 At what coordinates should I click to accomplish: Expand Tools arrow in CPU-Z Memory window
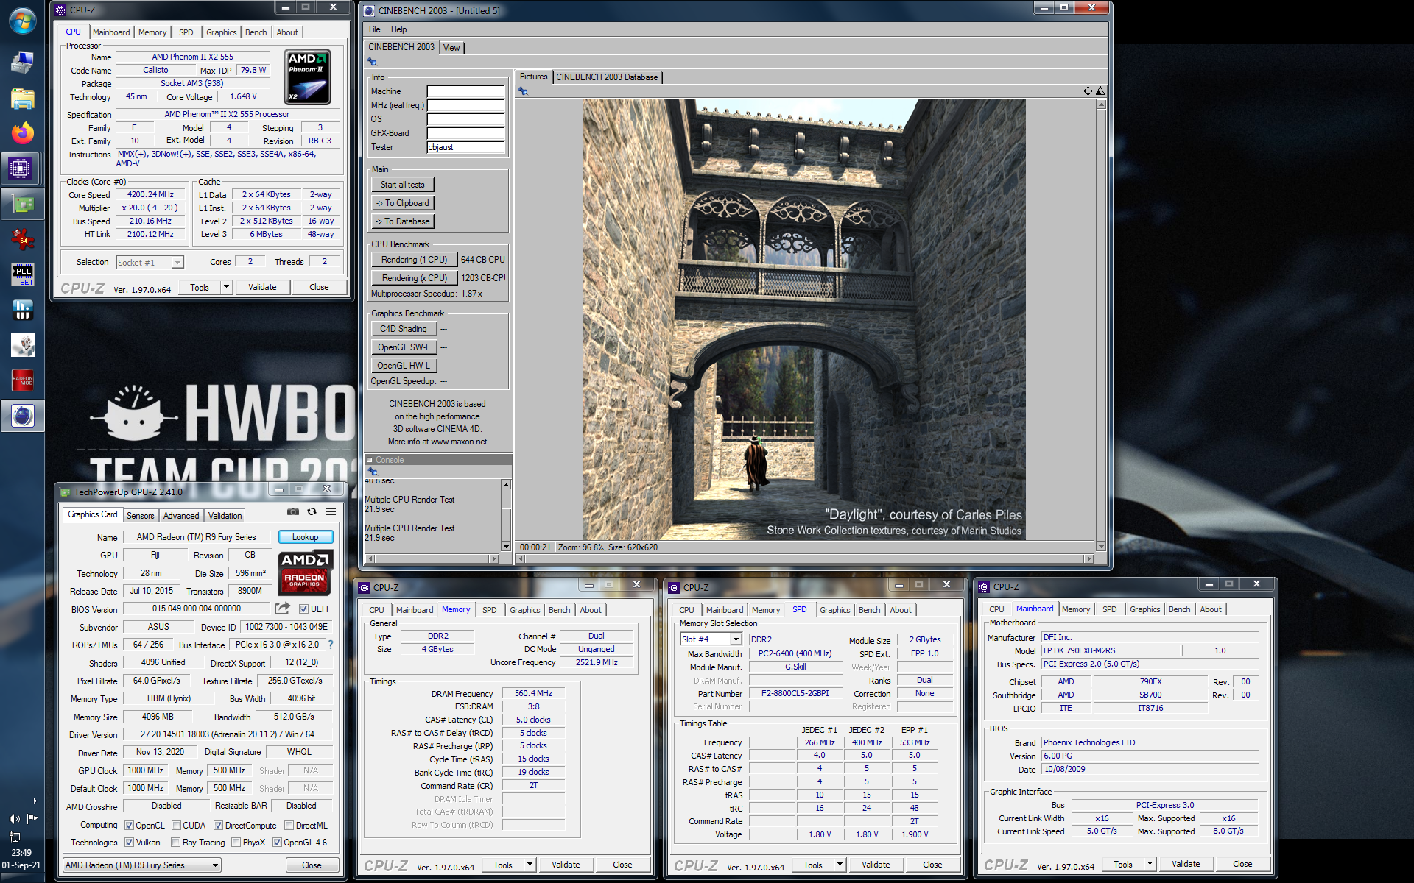(530, 865)
